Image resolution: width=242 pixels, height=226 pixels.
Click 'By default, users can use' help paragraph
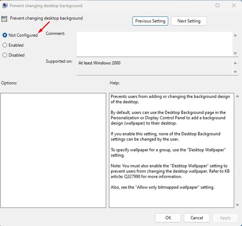168,118
